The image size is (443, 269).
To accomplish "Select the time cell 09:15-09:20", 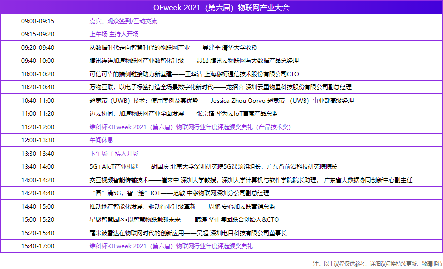I will [x=38, y=34].
